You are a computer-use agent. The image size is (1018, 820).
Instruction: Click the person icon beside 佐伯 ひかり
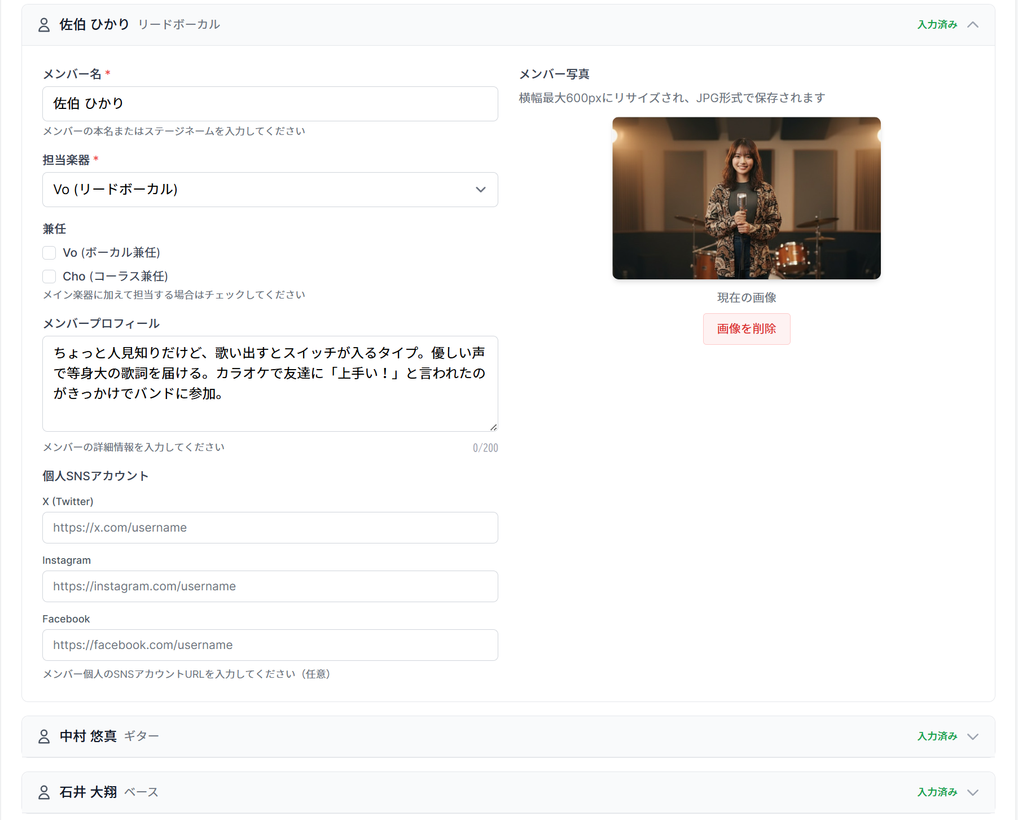[x=44, y=25]
